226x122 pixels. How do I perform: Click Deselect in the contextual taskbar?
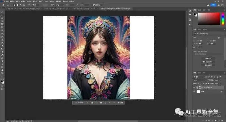(120, 103)
